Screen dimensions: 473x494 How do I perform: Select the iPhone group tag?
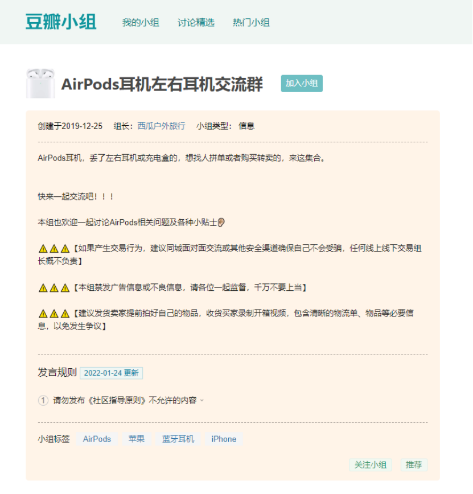tap(224, 439)
